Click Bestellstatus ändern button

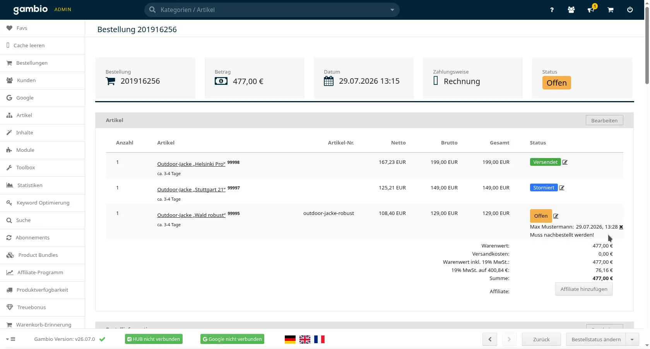click(596, 339)
